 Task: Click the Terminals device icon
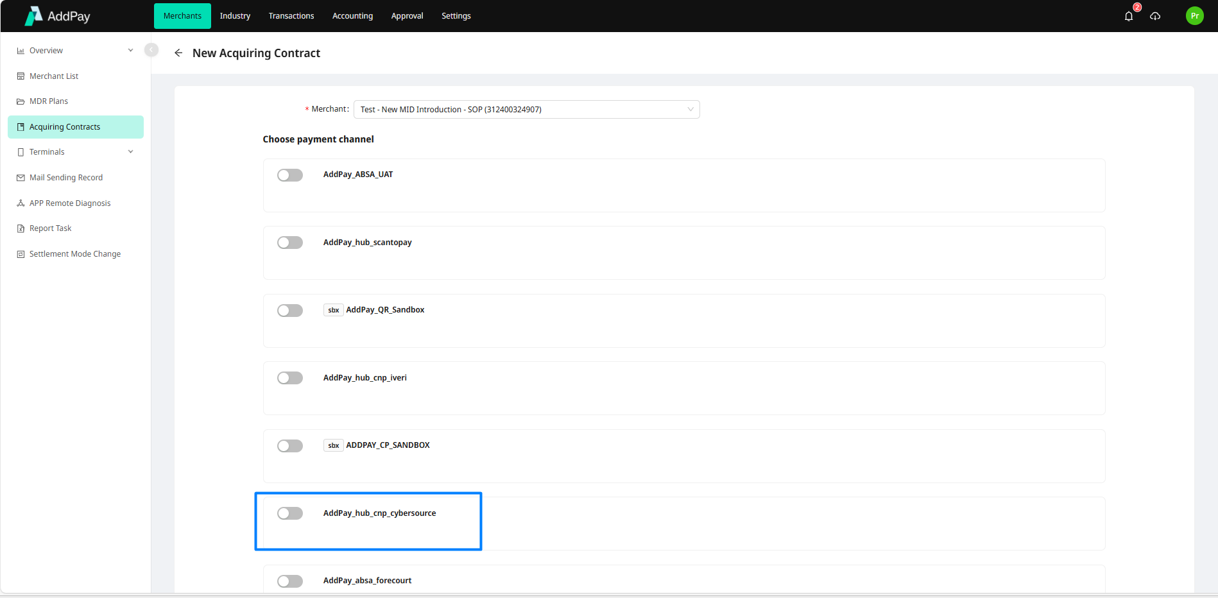tap(21, 152)
